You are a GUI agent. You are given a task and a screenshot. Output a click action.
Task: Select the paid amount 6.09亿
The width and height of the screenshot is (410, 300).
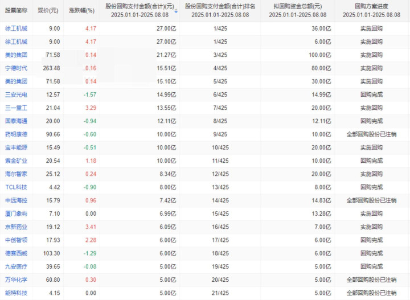coord(168,227)
